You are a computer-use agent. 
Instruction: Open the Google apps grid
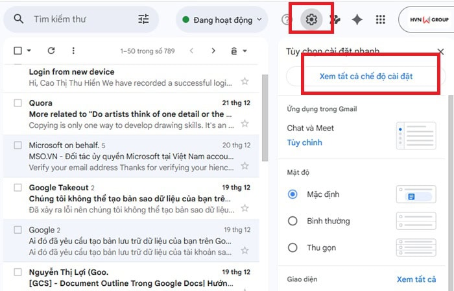coord(381,19)
